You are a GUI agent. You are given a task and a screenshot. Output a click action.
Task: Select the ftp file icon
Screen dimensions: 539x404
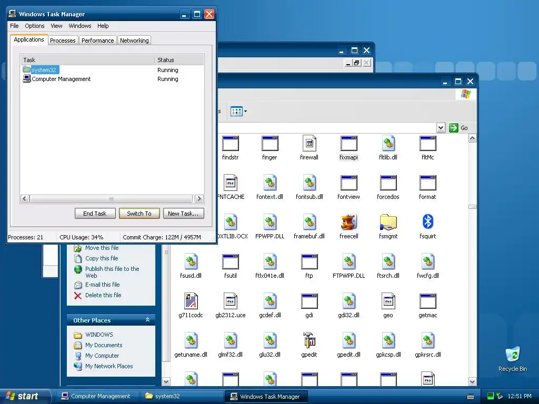click(310, 262)
